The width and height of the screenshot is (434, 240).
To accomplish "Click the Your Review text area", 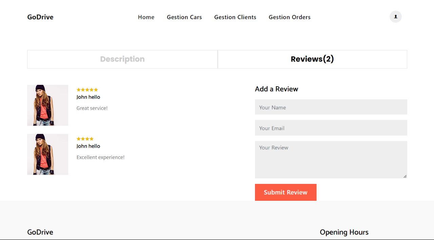I will pyautogui.click(x=331, y=159).
